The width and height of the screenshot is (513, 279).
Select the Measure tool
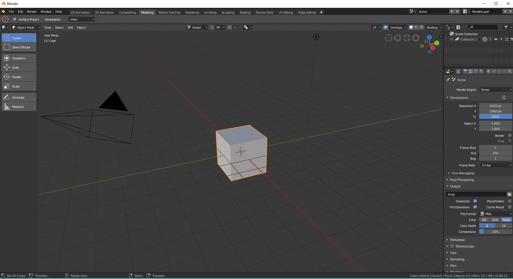(19, 107)
